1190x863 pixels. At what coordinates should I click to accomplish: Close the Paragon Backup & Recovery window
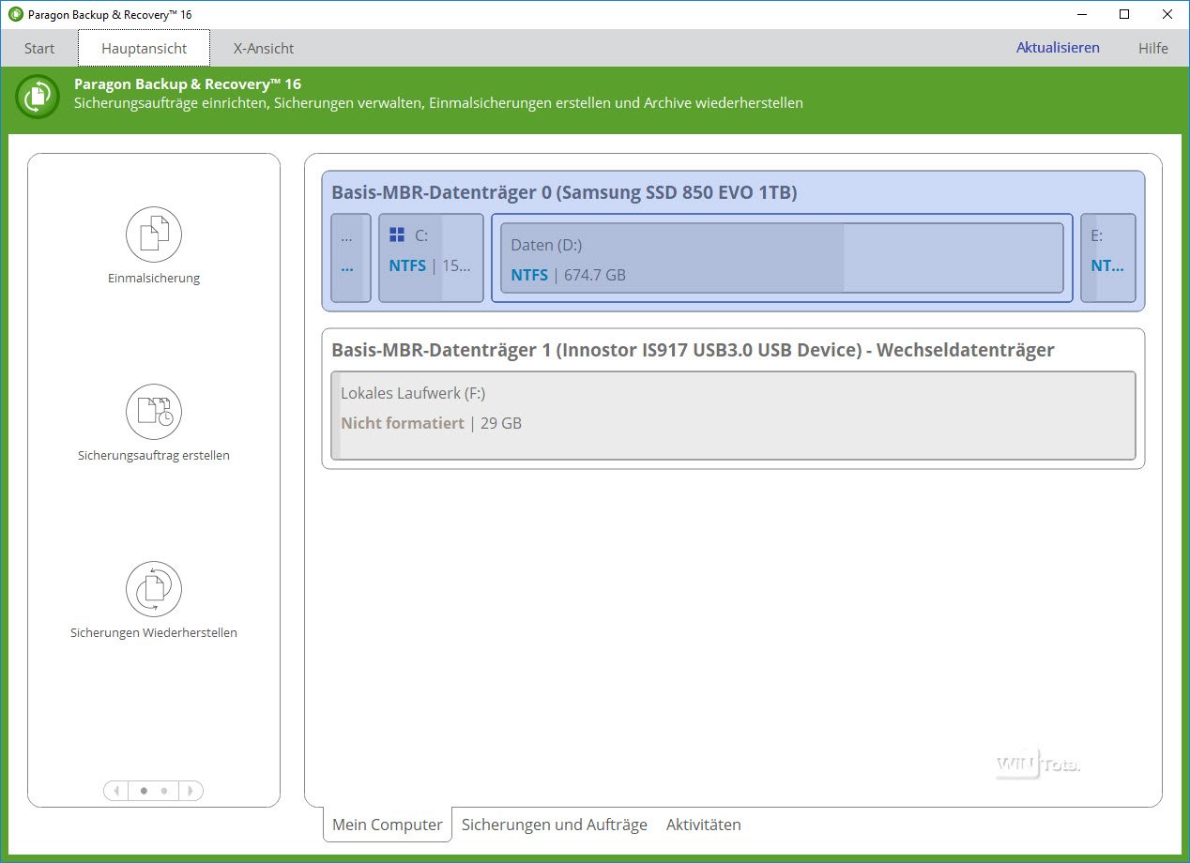point(1167,14)
